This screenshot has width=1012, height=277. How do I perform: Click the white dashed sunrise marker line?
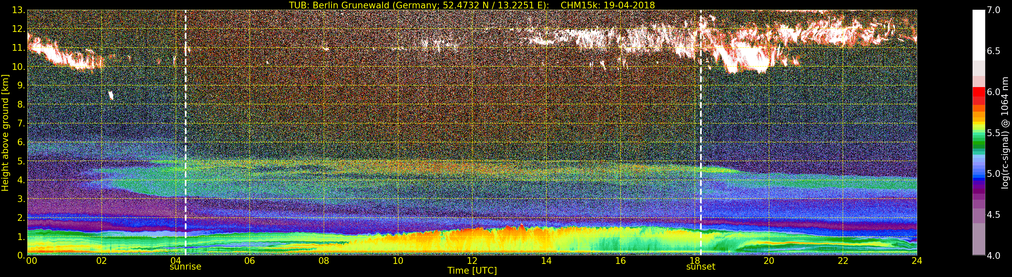click(x=185, y=133)
